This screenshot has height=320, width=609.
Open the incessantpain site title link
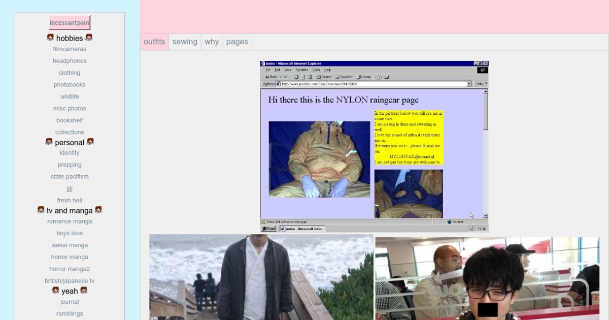(70, 23)
